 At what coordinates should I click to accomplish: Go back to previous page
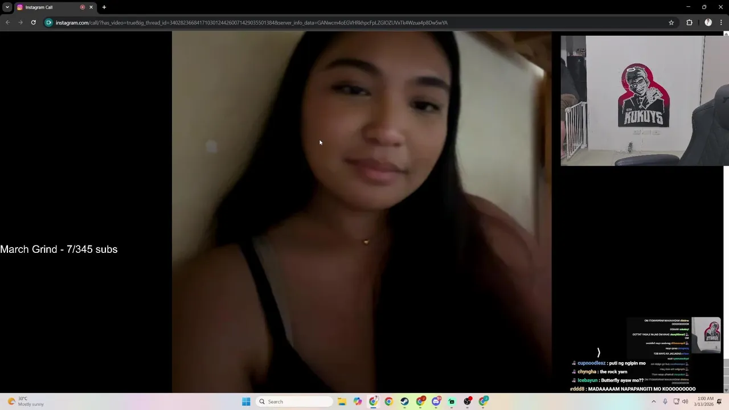8,23
